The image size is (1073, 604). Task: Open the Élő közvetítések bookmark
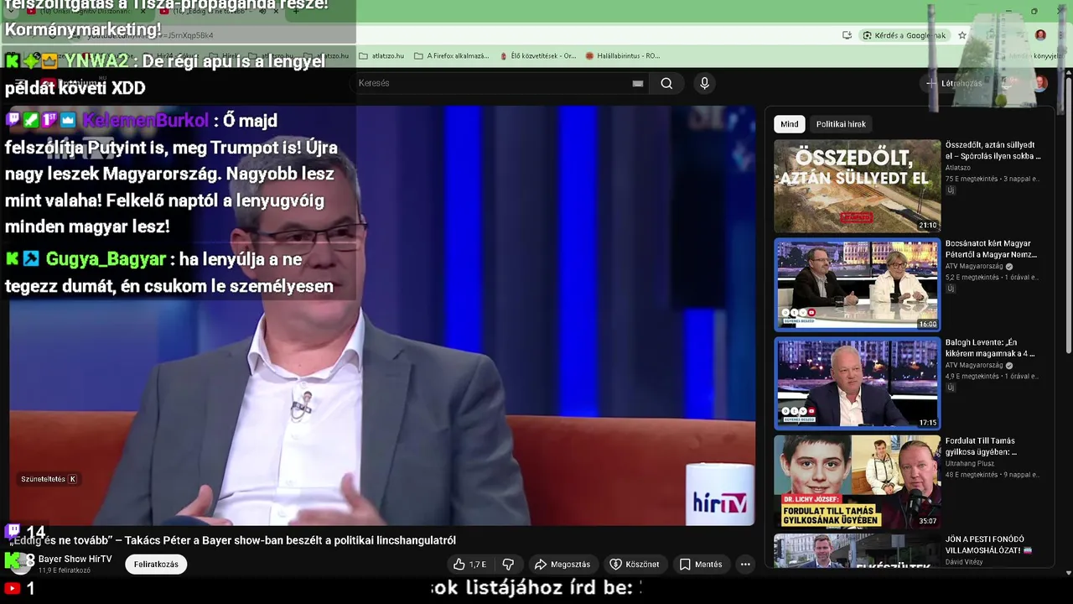(x=537, y=56)
